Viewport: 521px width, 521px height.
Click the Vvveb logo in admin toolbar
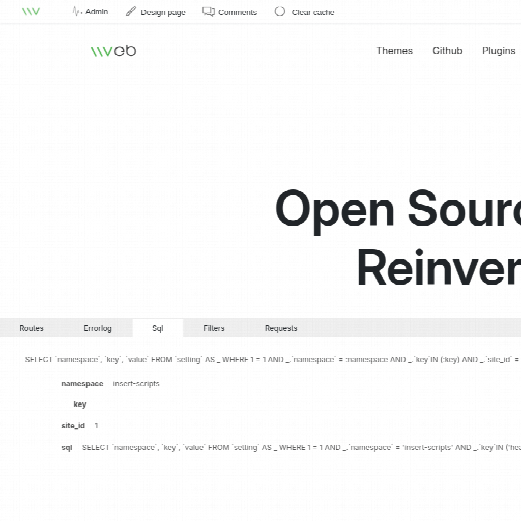[x=31, y=11]
